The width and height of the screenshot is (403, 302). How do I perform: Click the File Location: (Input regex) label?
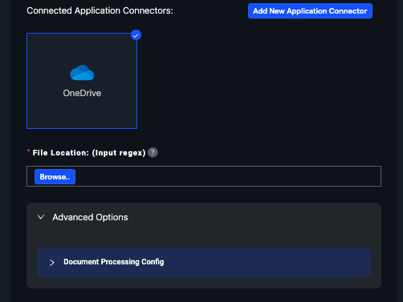click(89, 153)
